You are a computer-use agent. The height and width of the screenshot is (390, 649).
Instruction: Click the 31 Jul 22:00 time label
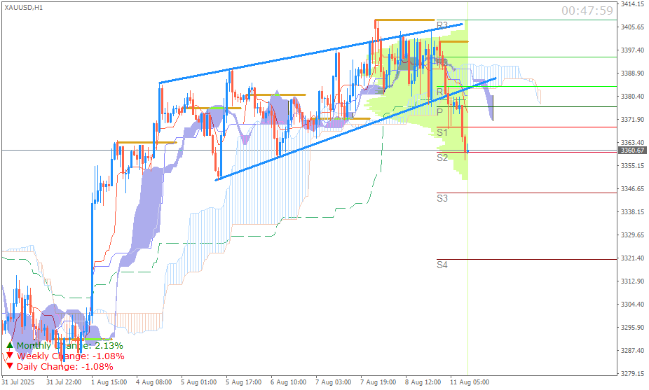click(64, 382)
